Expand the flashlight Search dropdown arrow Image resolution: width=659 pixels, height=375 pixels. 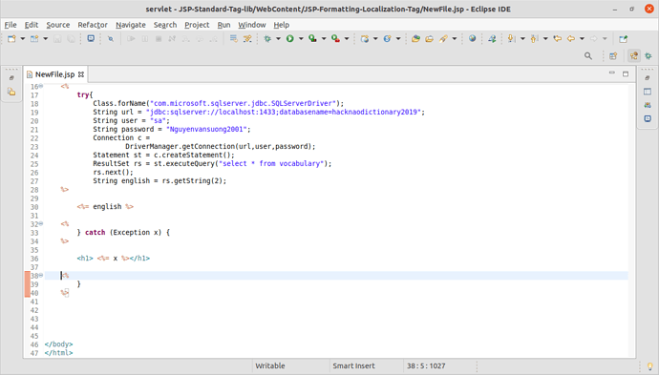point(455,38)
